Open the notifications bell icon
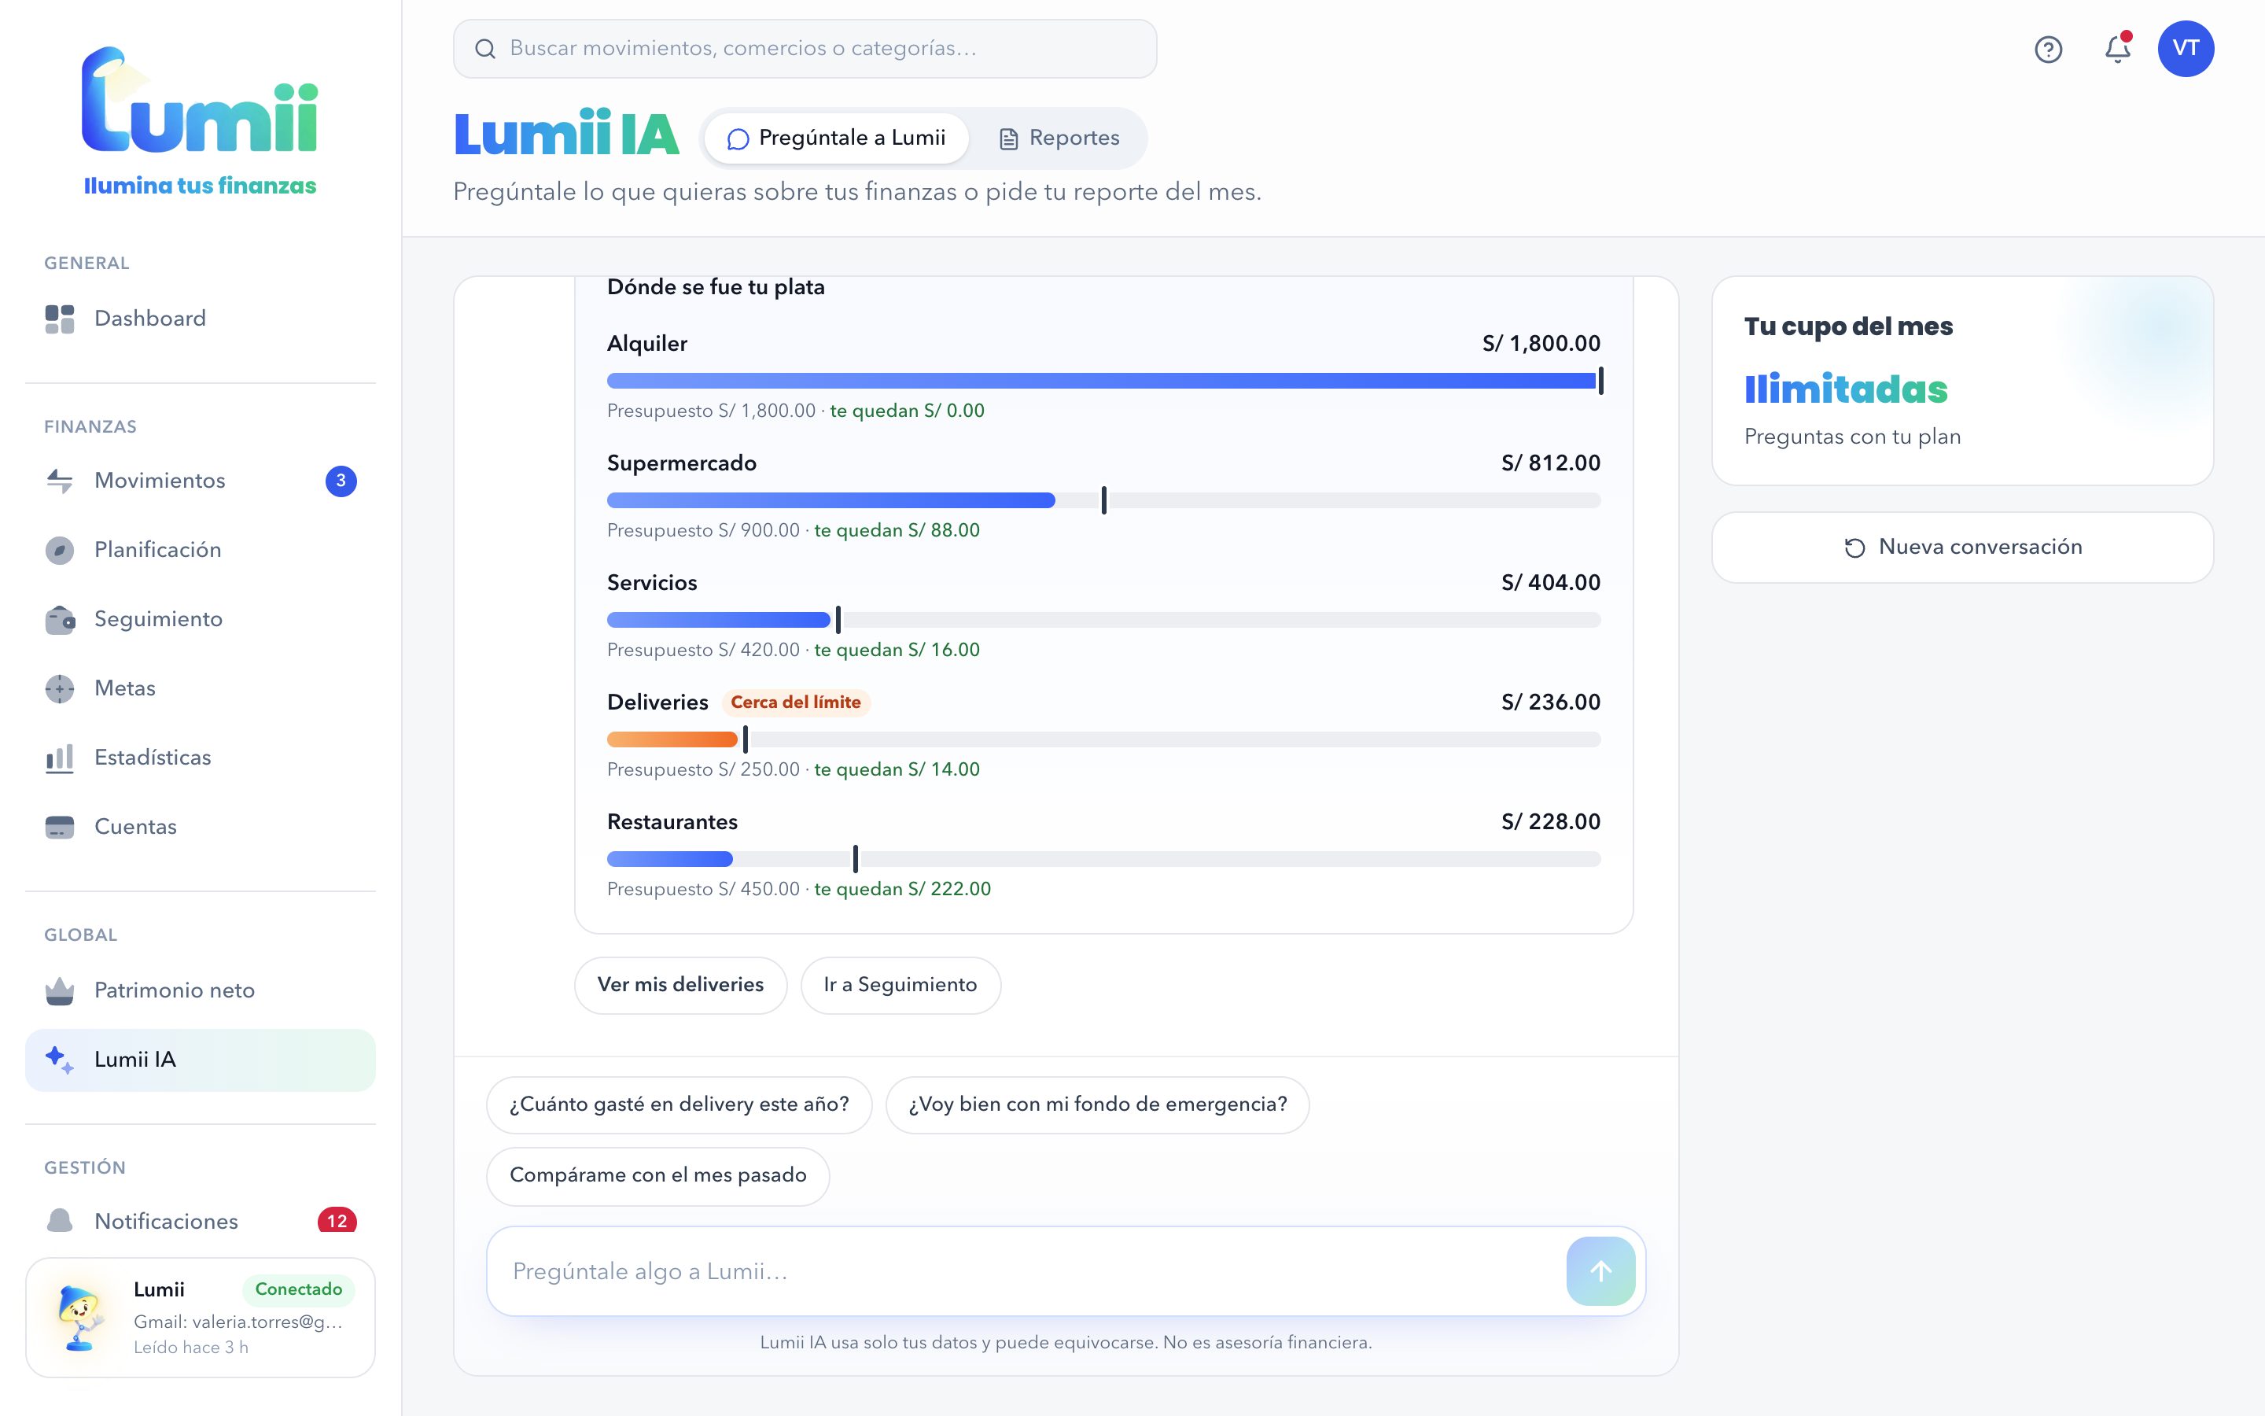 [2117, 49]
